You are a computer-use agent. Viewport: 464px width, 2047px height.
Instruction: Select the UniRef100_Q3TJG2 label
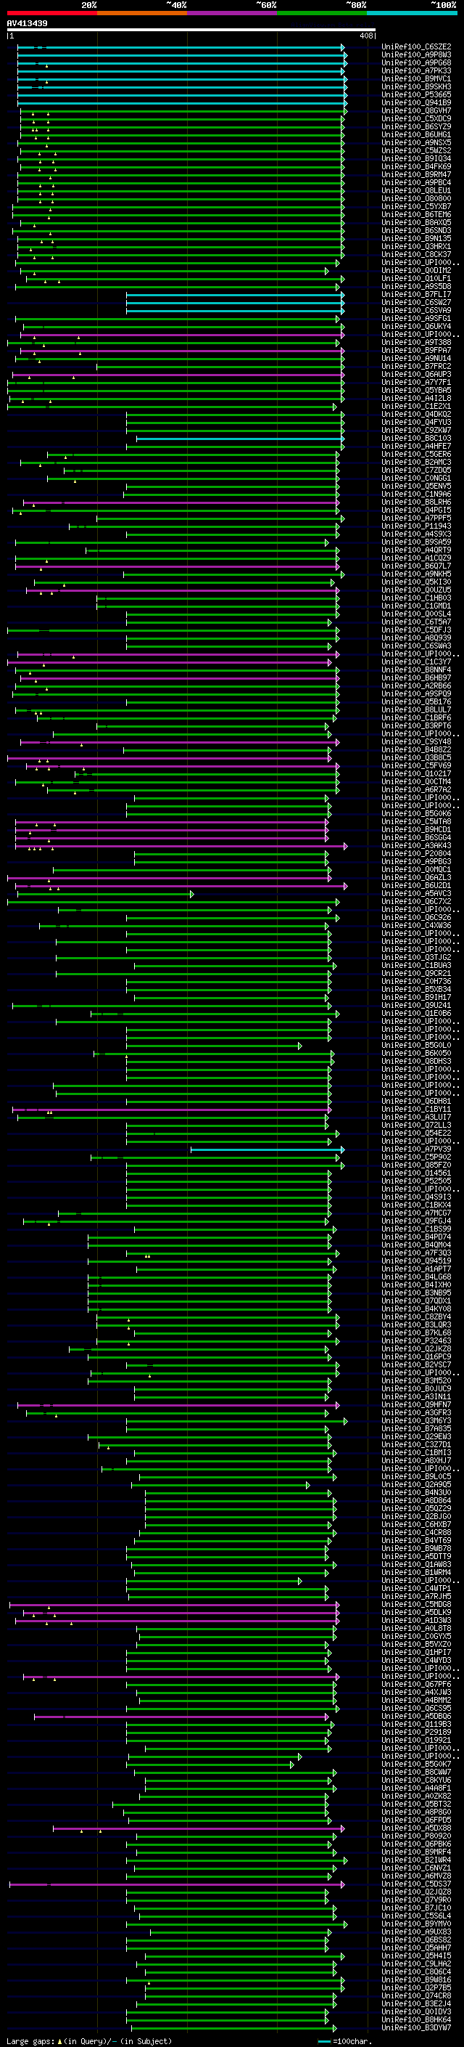coord(416,958)
